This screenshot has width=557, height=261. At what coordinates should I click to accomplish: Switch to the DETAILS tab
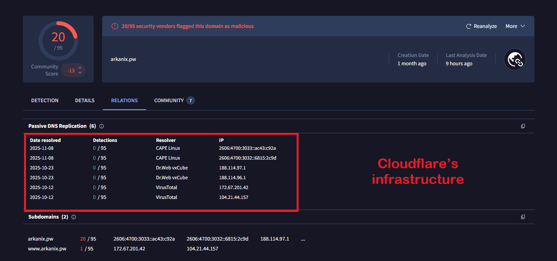(85, 101)
